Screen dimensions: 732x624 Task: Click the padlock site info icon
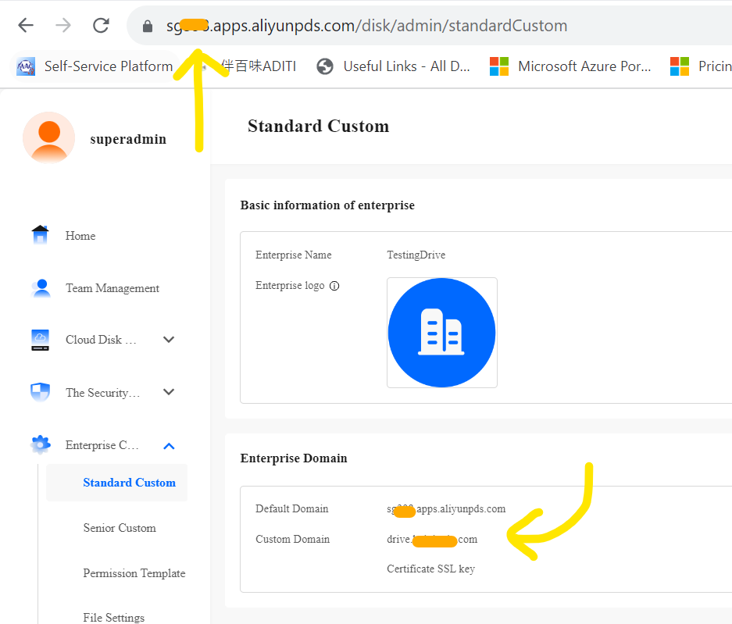tap(148, 26)
